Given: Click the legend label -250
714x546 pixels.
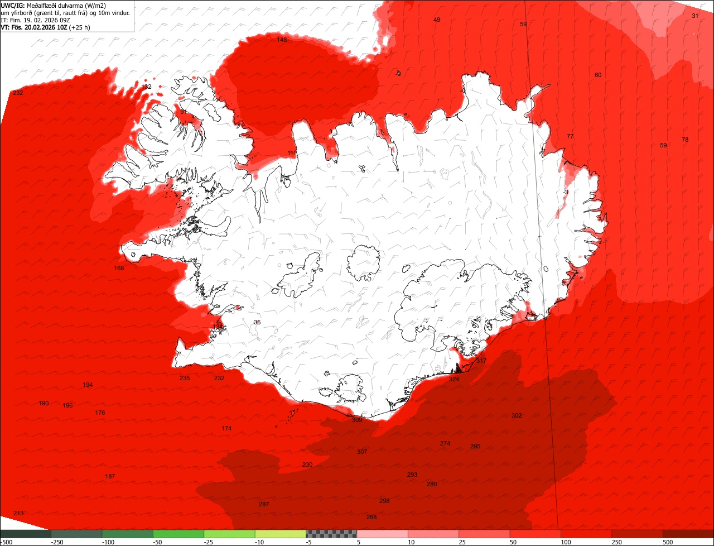Looking at the screenshot, I should 56,542.
